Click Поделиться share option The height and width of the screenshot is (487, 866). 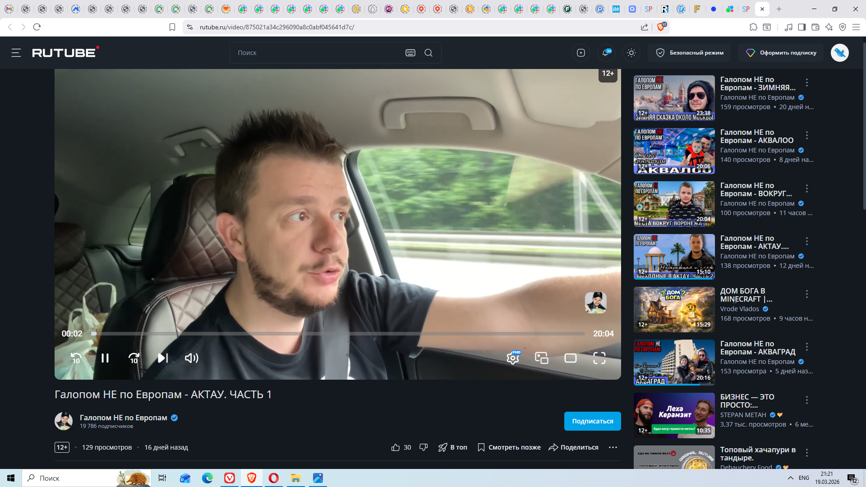click(x=573, y=447)
